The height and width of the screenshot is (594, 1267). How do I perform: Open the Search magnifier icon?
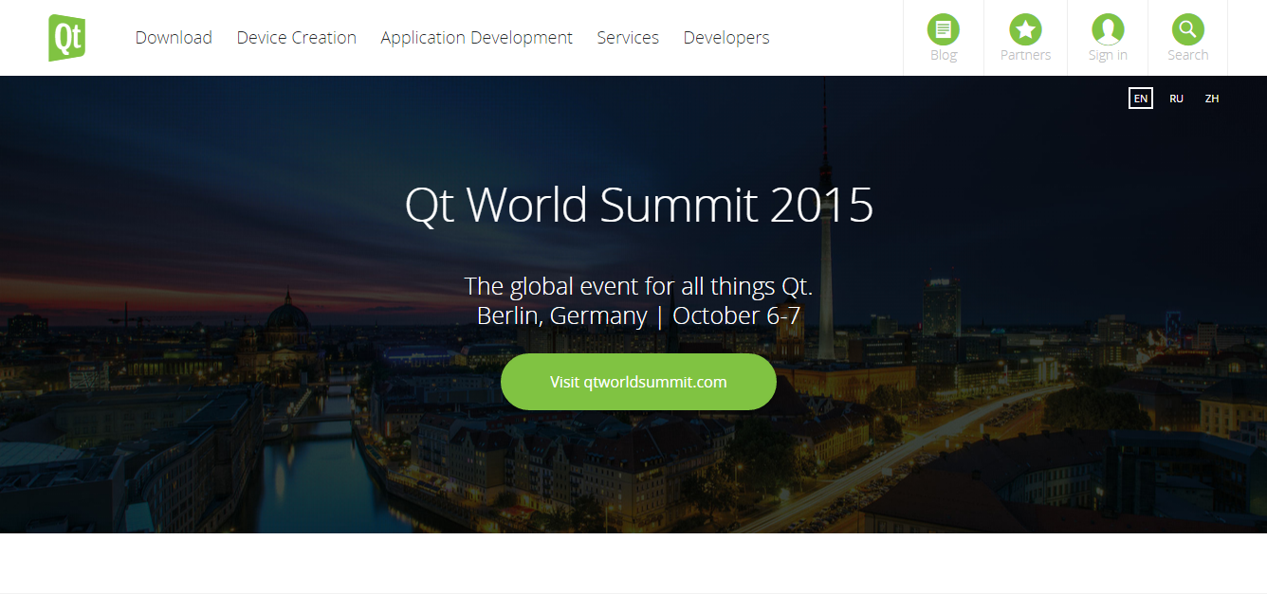1187,29
